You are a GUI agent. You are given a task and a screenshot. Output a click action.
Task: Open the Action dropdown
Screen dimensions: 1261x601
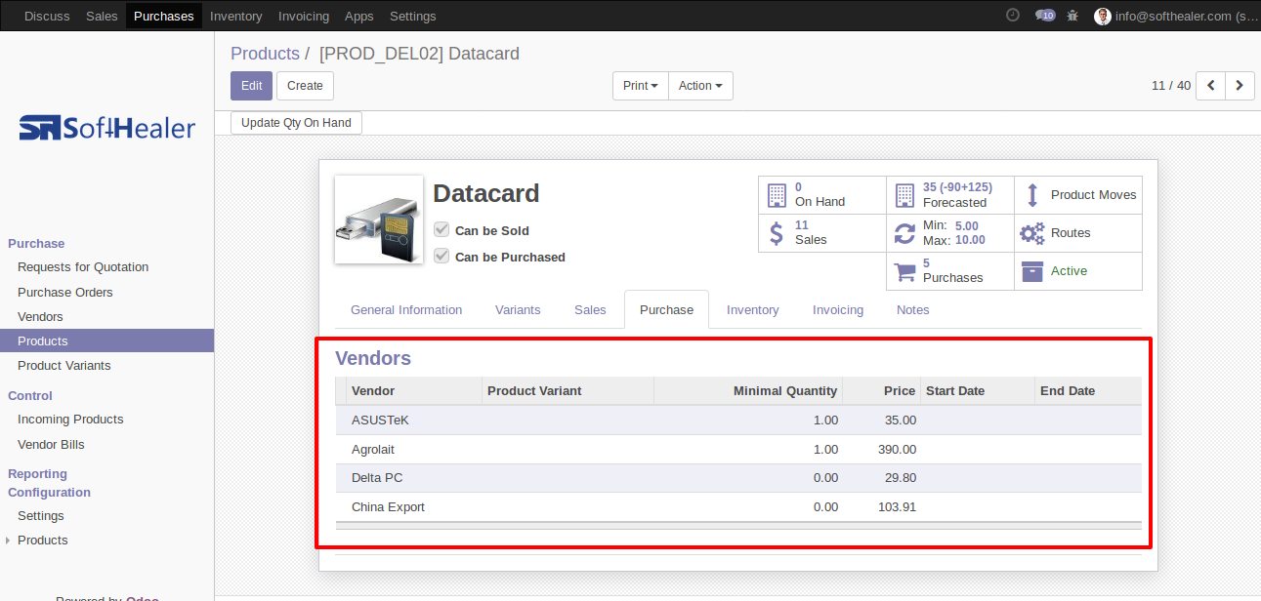[700, 86]
